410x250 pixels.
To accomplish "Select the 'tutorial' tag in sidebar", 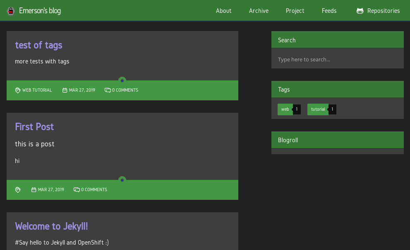I will pos(318,109).
